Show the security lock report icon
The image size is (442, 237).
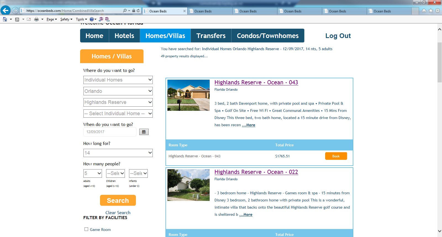pos(134,11)
